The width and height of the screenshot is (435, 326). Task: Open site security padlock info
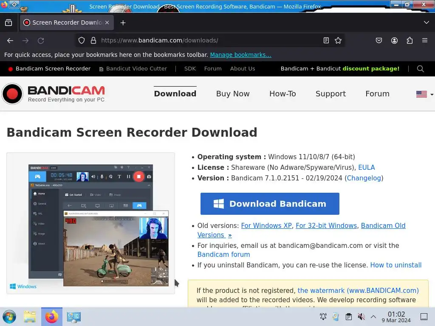click(x=93, y=40)
